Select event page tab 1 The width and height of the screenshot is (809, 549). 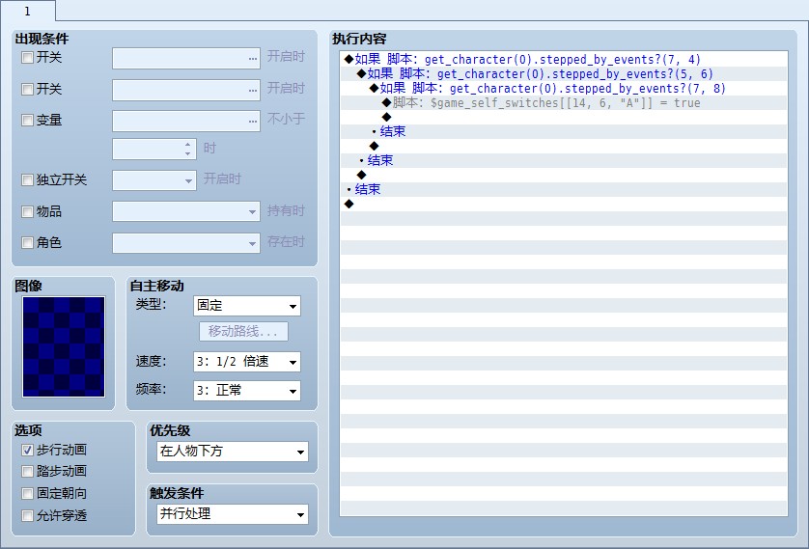28,12
